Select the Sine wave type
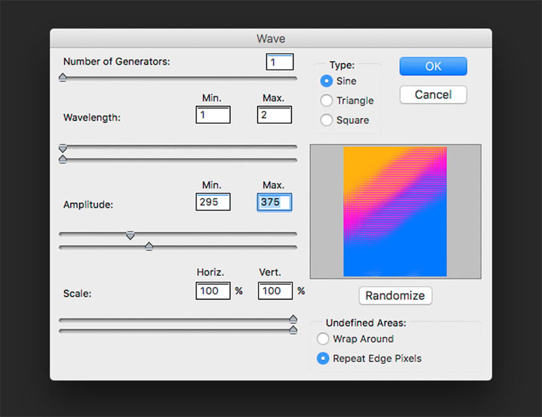The height and width of the screenshot is (417, 542). click(x=326, y=81)
